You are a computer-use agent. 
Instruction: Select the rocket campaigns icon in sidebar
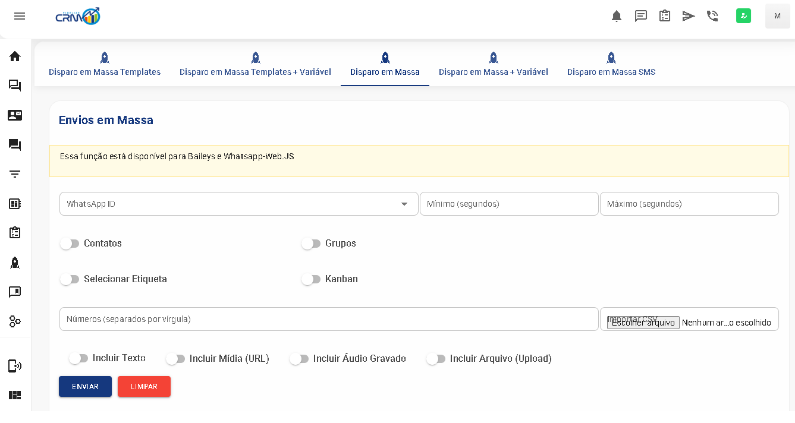pyautogui.click(x=15, y=262)
